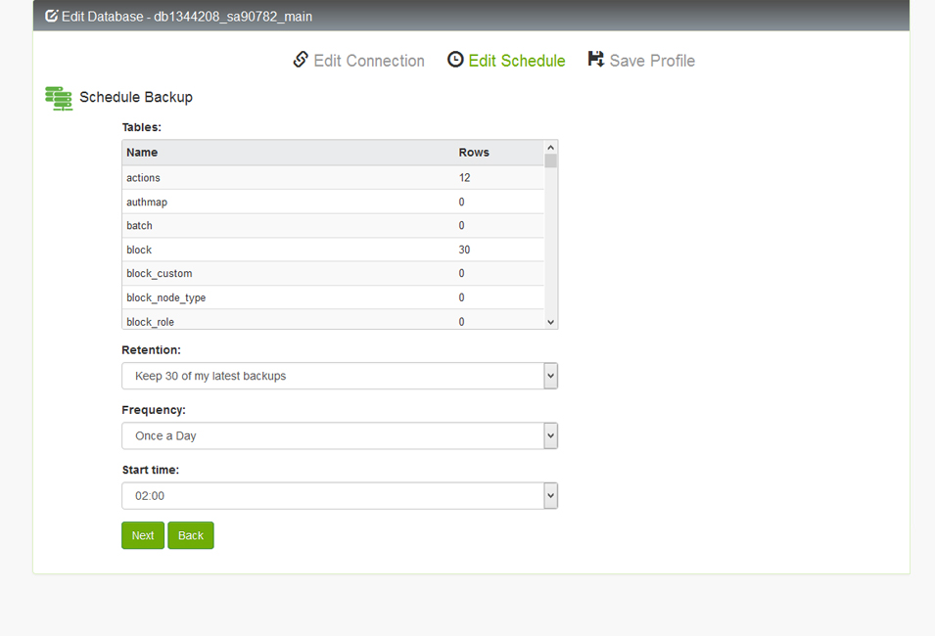935x636 pixels.
Task: Expand the Frequency dropdown
Action: tap(339, 435)
